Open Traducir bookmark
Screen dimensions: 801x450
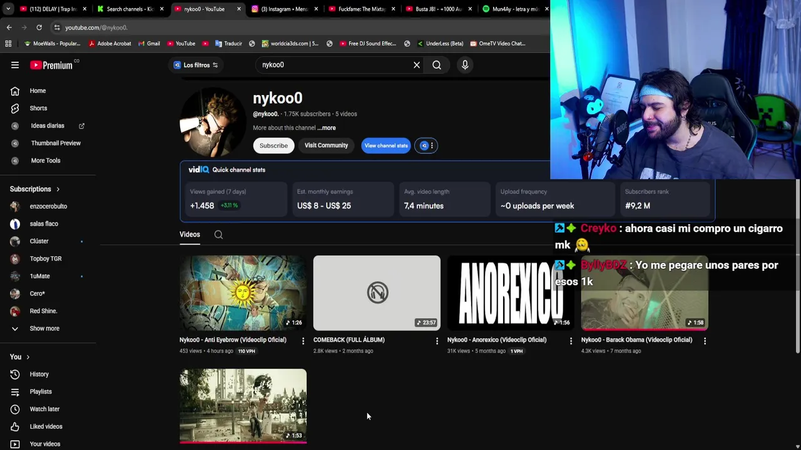coord(228,44)
